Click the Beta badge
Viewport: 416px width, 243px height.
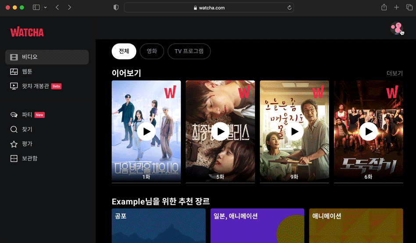56,86
